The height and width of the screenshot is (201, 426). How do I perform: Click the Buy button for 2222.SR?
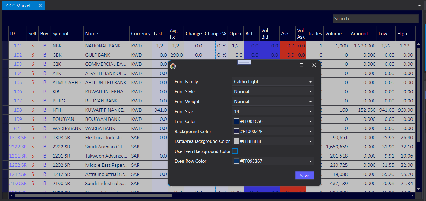pyautogui.click(x=45, y=147)
